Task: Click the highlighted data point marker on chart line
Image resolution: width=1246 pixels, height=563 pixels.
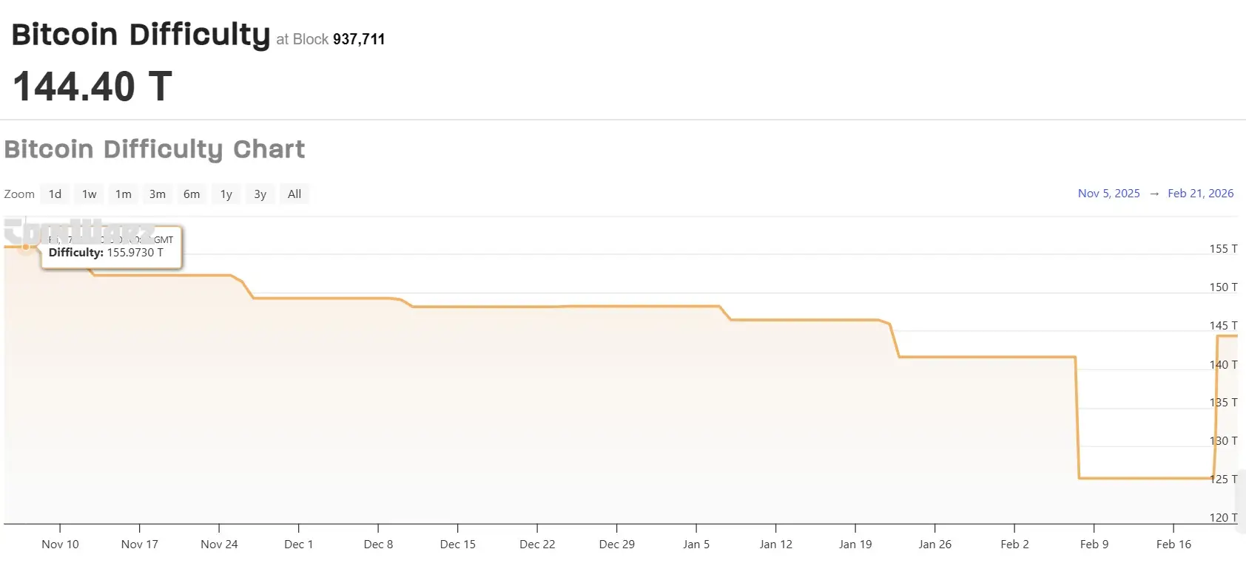Action: pyautogui.click(x=26, y=247)
